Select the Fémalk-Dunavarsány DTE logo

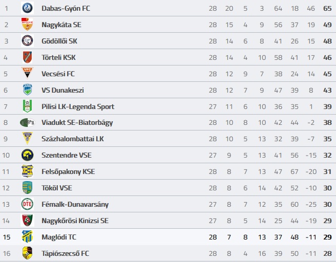pos(28,204)
